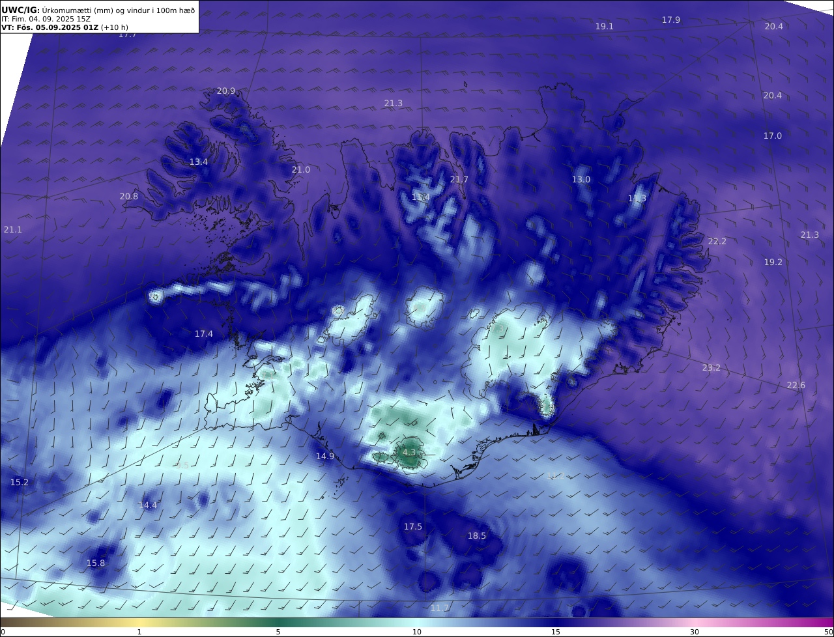834x637 pixels.
Task: Click the 20.9 value over the Westfjords
Action: (x=226, y=91)
